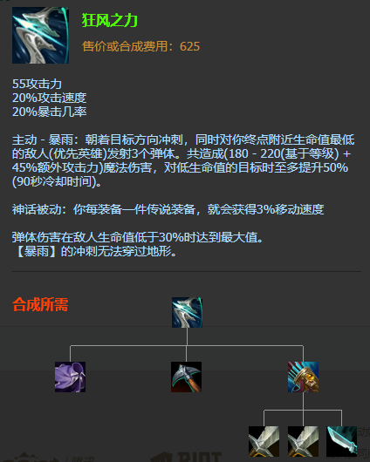This screenshot has height=462, width=370.
Task: Click the Riot logo at the bottom
Action: [187, 457]
